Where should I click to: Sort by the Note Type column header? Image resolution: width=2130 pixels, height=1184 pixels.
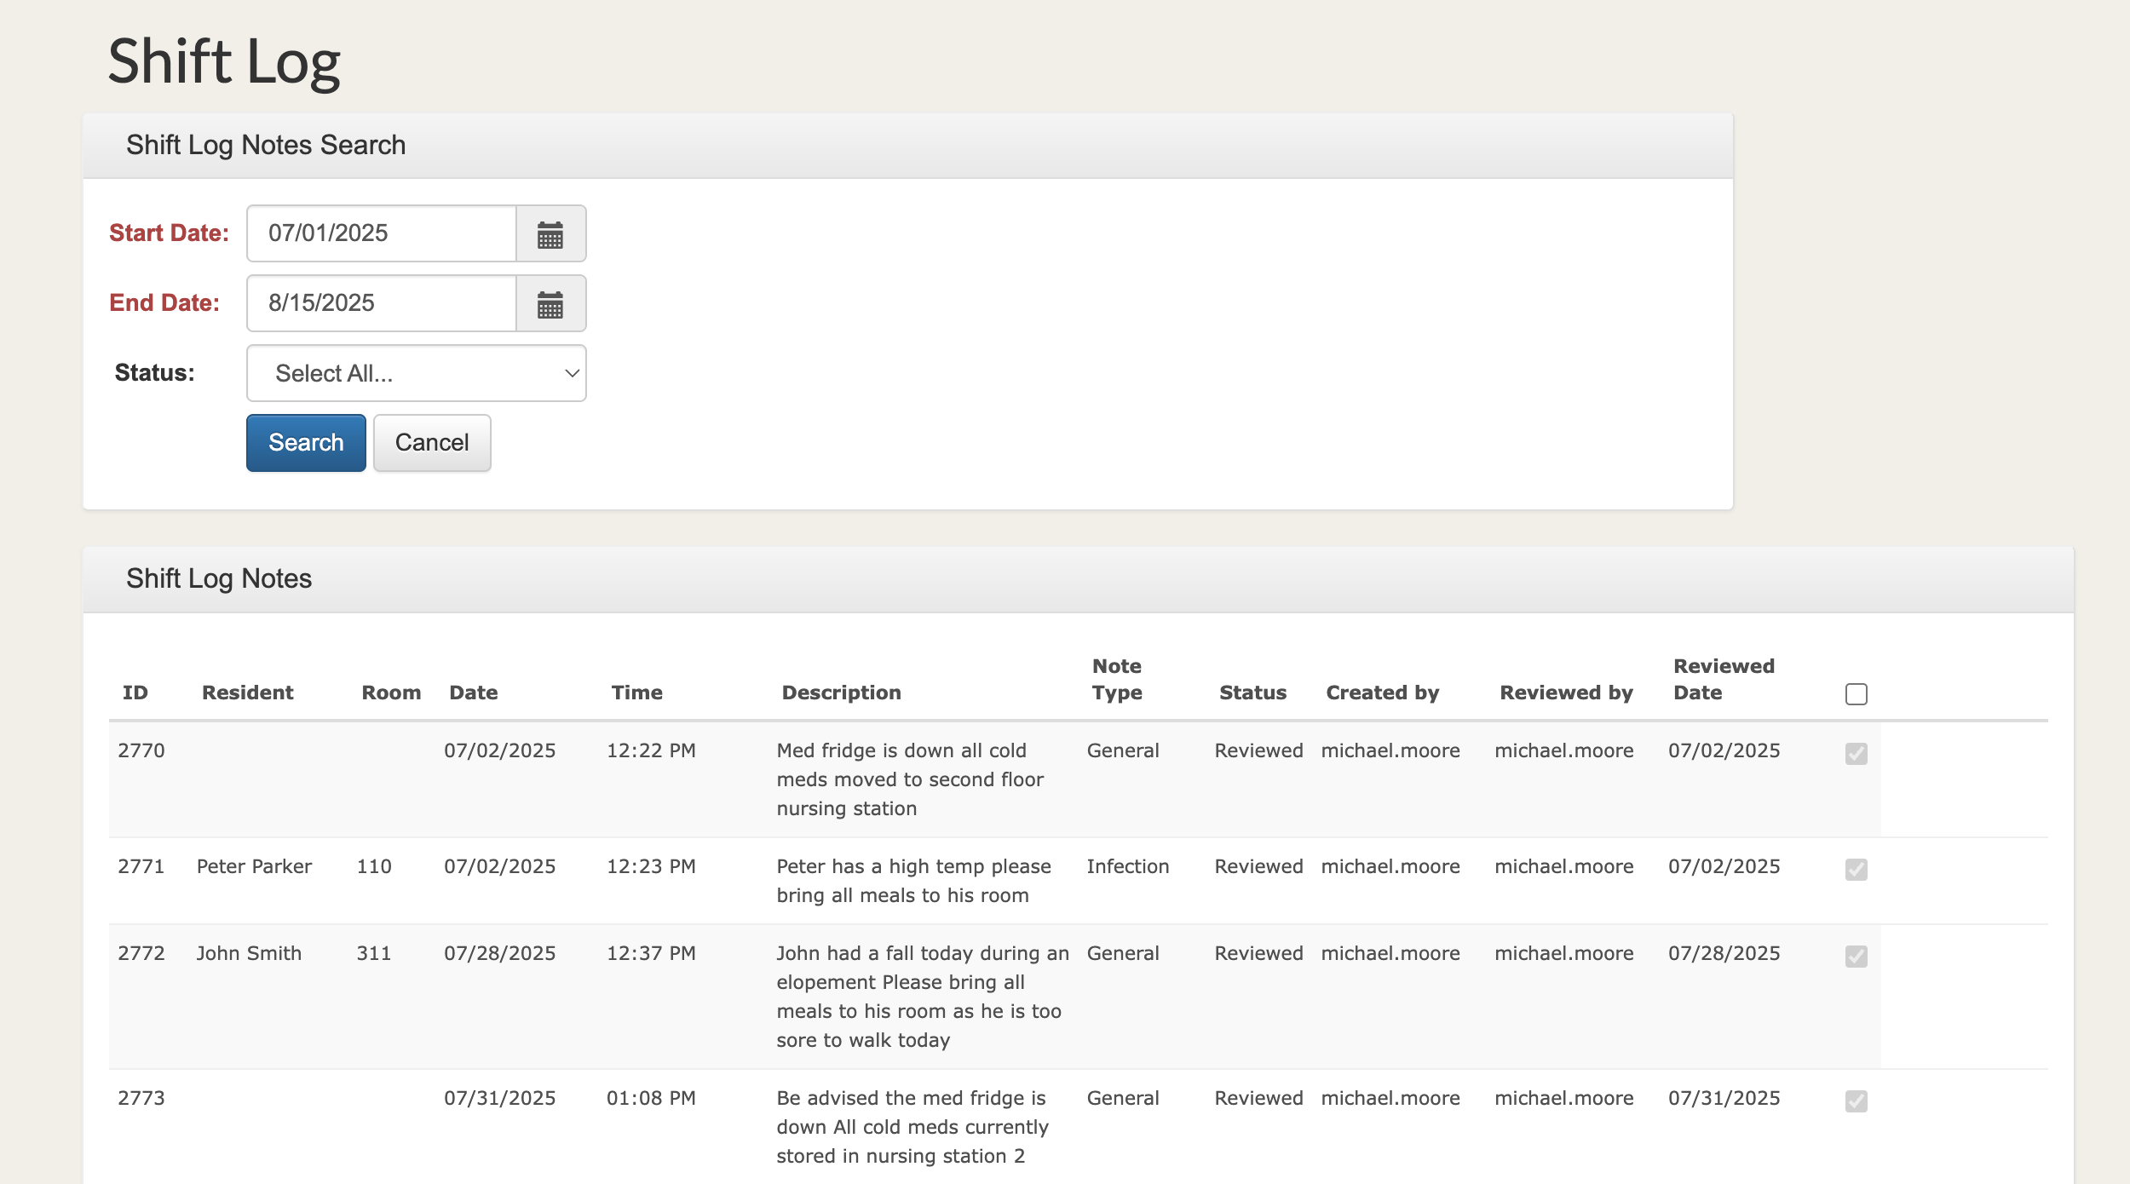coord(1117,679)
